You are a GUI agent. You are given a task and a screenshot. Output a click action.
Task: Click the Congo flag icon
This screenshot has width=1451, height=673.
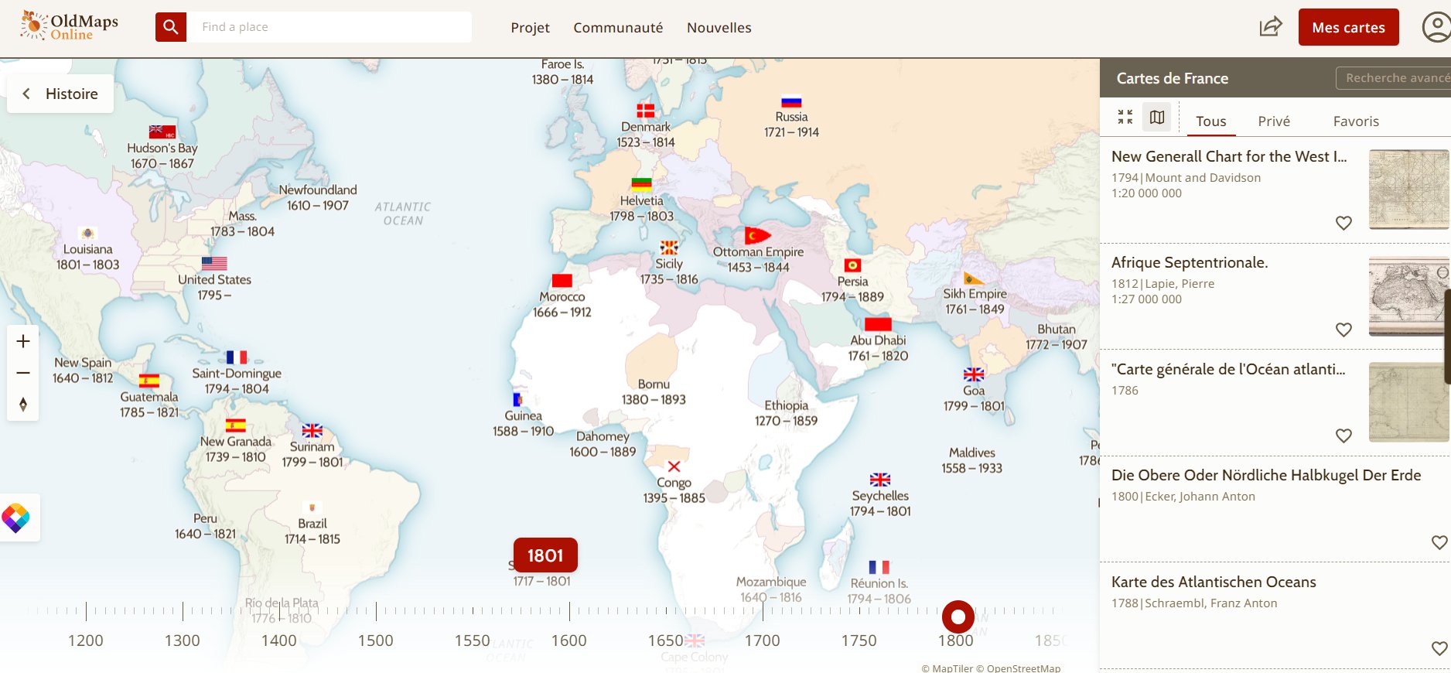[674, 466]
